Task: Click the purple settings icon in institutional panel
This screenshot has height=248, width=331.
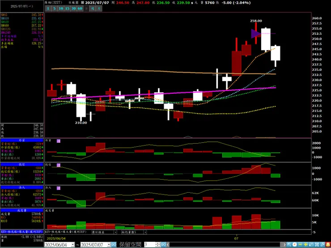Action: (x=59, y=188)
